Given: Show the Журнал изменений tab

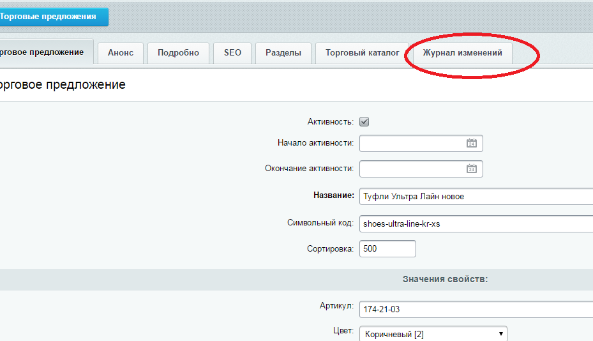Looking at the screenshot, I should click(x=462, y=53).
